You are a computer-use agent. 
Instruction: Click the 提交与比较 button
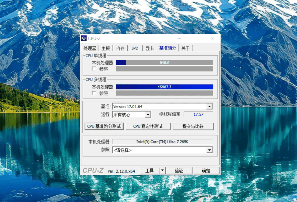193,126
